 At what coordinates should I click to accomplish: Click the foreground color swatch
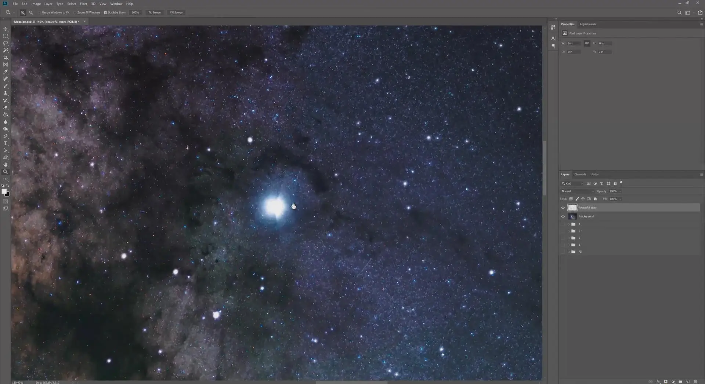click(4, 191)
